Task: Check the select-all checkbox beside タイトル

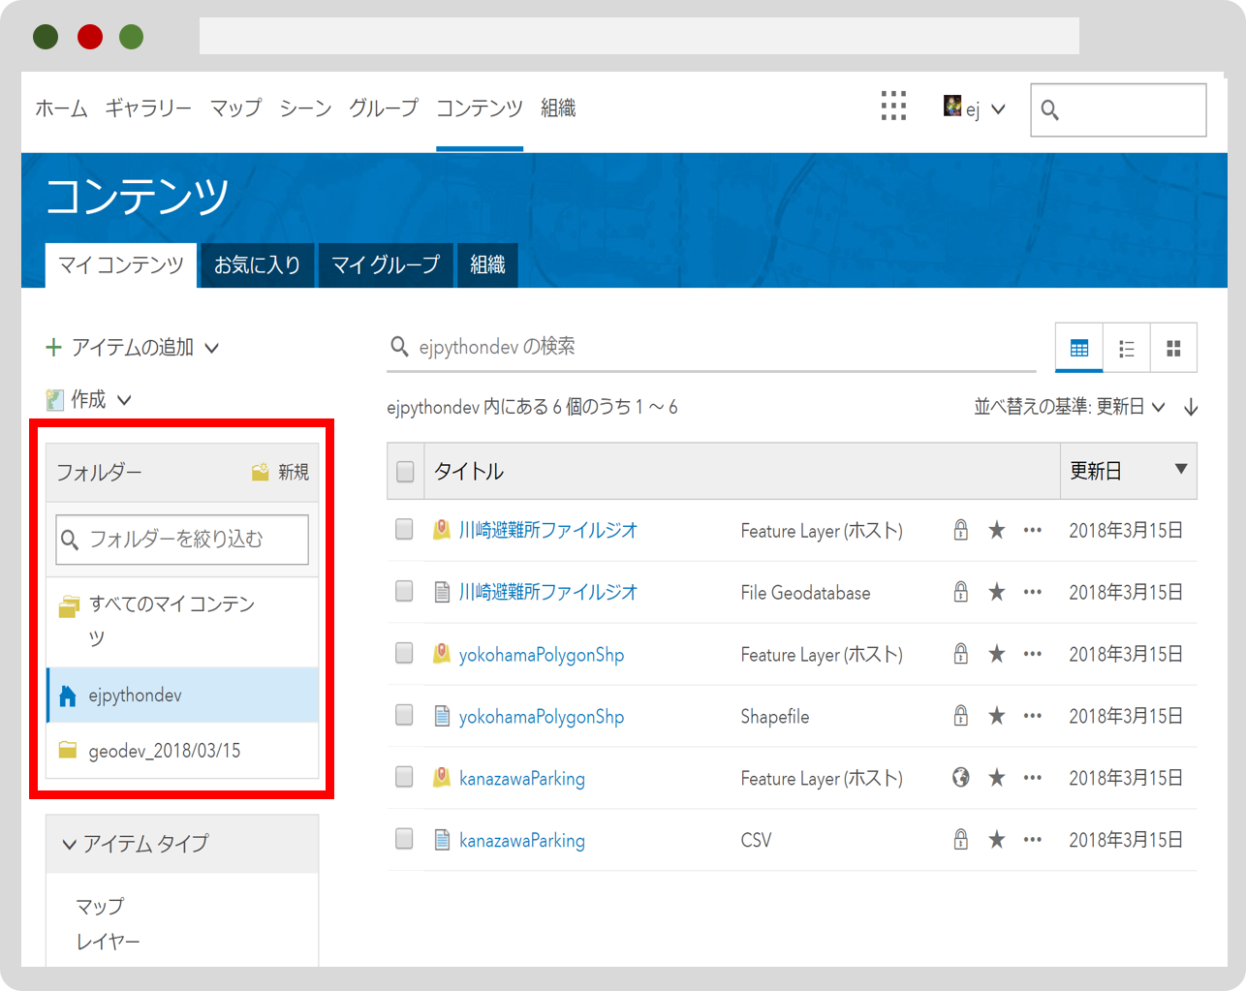Action: pos(405,472)
